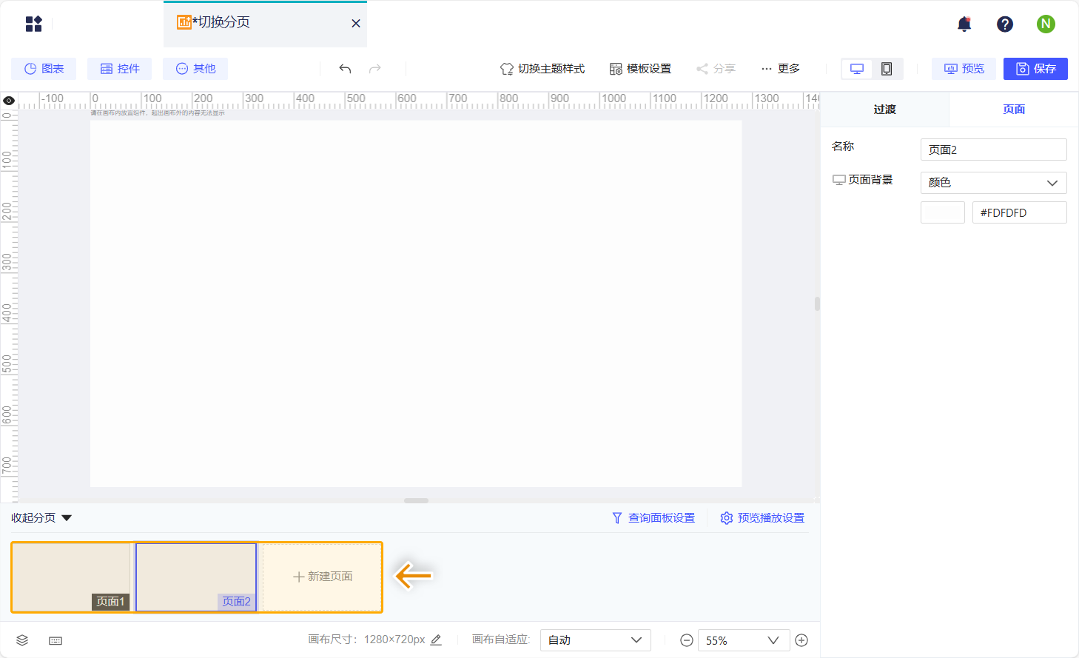Collapse pages with 收起分页
The height and width of the screenshot is (658, 1079).
(x=41, y=518)
